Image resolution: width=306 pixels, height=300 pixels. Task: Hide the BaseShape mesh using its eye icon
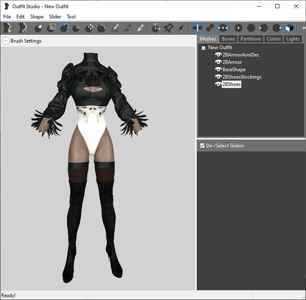click(x=218, y=70)
